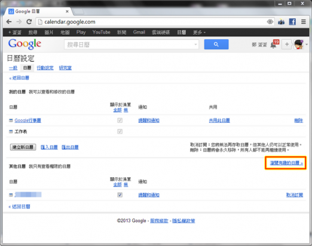The height and width of the screenshot is (246, 312).
Task: Open the profile avatar picture
Action: (x=299, y=44)
